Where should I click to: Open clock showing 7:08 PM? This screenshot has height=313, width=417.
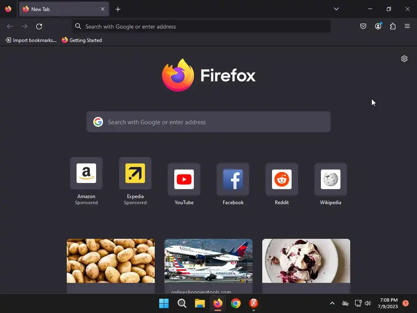point(388,303)
